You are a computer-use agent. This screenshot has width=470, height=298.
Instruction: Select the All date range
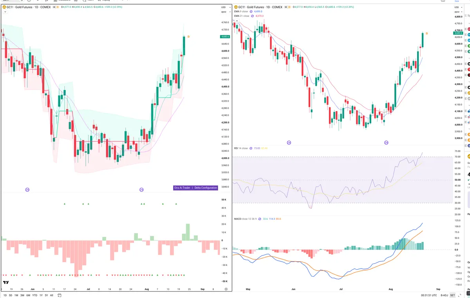[52, 295]
